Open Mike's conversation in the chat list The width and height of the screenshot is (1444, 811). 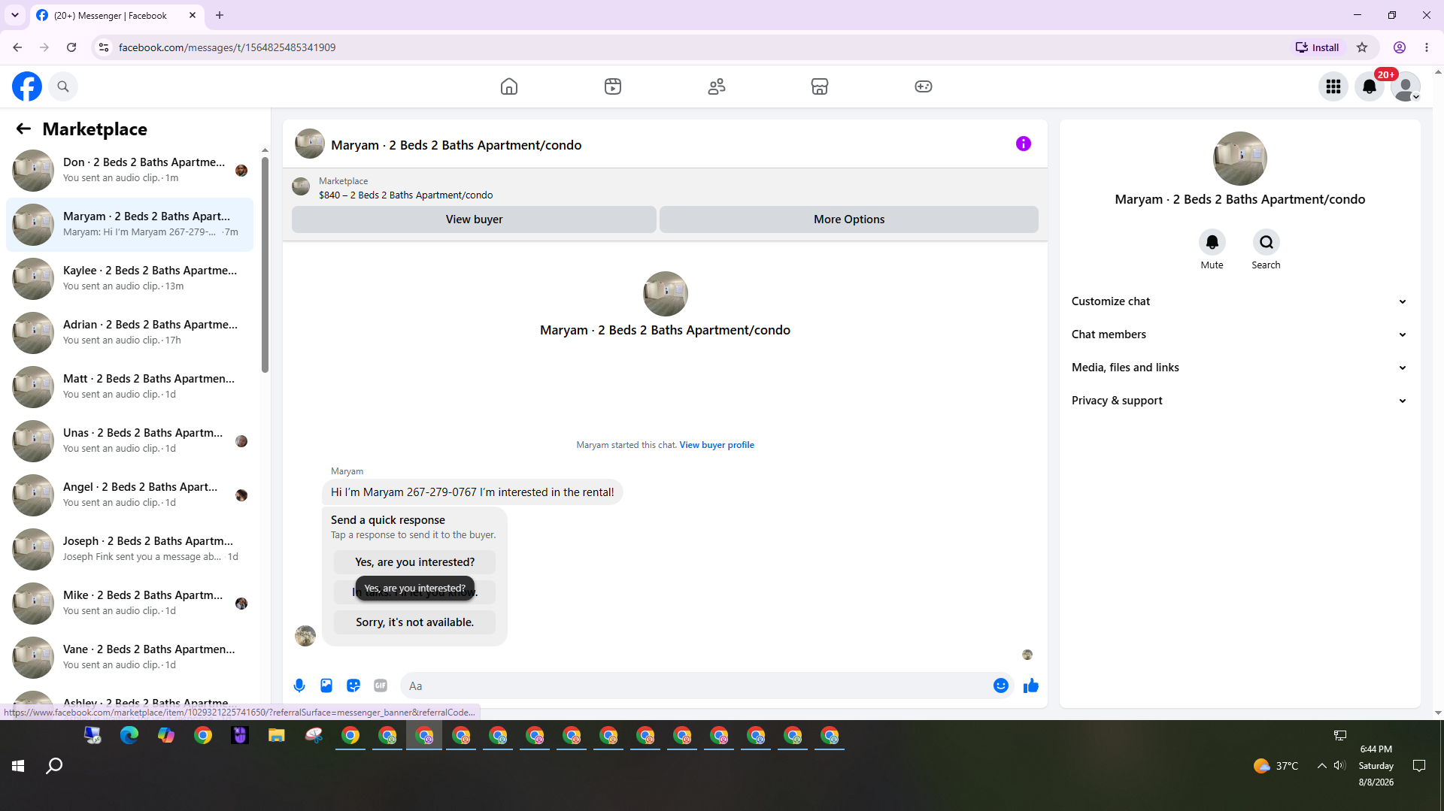pos(129,604)
